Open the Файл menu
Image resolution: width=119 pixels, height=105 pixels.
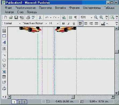tap(8, 8)
